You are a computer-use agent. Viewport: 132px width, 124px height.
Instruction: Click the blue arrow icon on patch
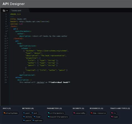pyautogui.click(x=24, y=120)
